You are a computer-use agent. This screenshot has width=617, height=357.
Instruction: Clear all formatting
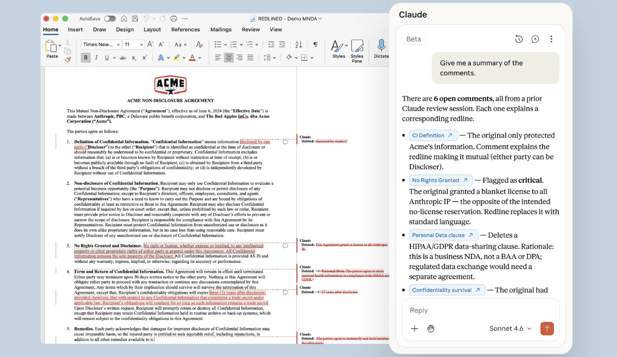200,44
